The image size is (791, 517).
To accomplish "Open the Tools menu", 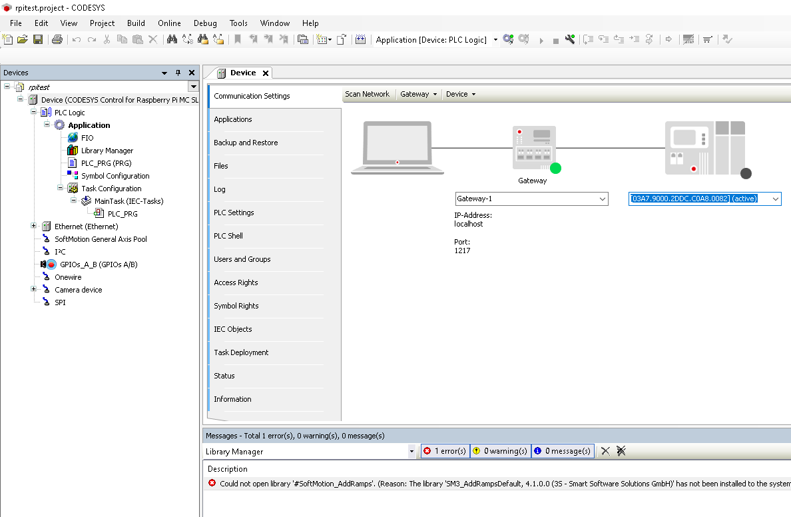I will click(x=238, y=23).
